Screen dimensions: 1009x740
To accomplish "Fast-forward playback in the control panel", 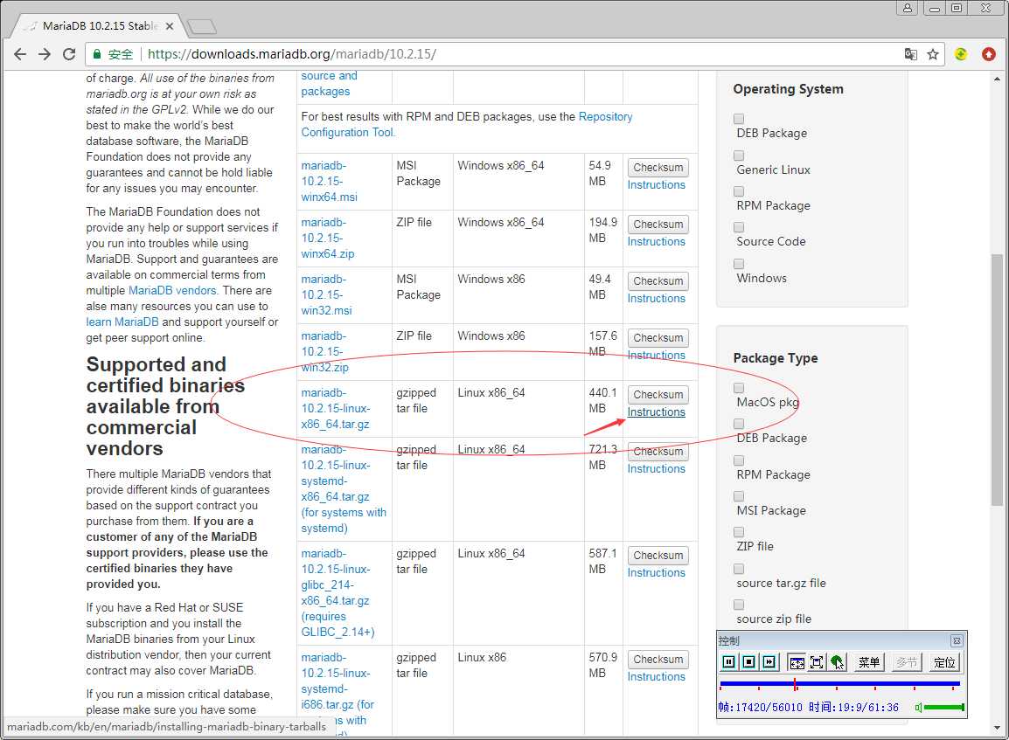I will coord(769,661).
